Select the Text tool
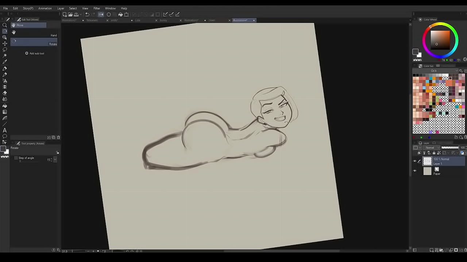This screenshot has width=467, height=262. click(5, 130)
